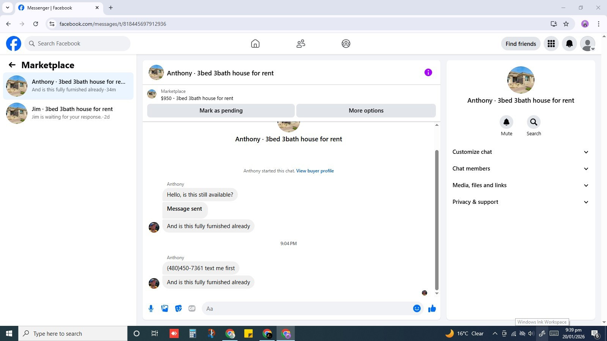
Task: Open the Notifications bell in the top bar
Action: click(x=569, y=44)
